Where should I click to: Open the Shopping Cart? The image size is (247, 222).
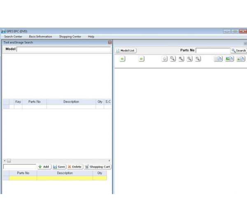(x=98, y=167)
